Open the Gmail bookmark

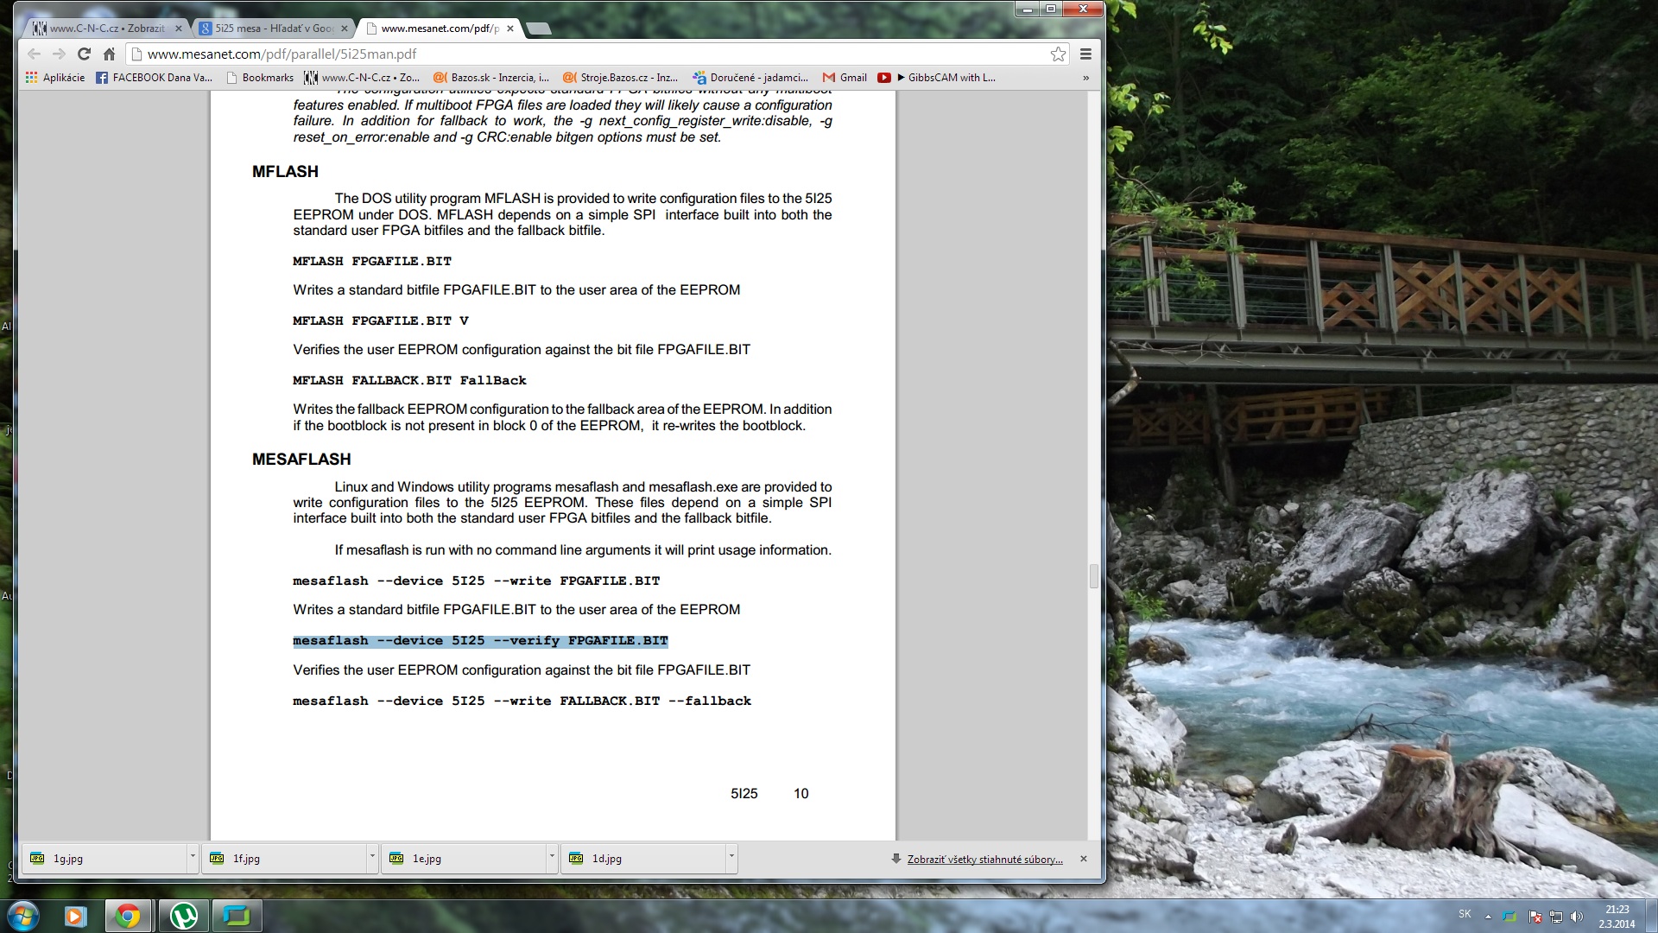click(845, 78)
